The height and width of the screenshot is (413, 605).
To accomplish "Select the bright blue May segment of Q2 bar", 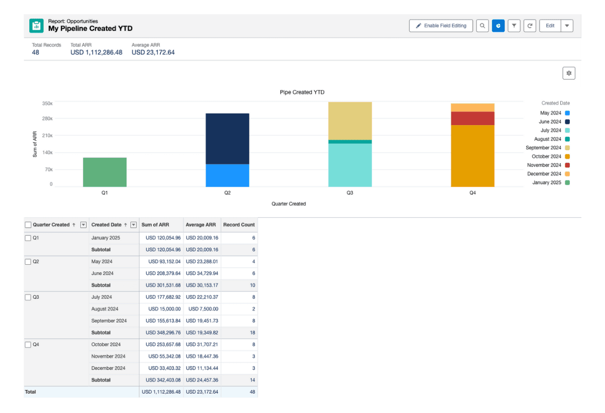I will 227,175.
